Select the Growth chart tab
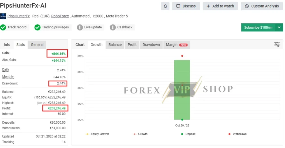Viewport: 285px width, 148px height. click(x=97, y=45)
